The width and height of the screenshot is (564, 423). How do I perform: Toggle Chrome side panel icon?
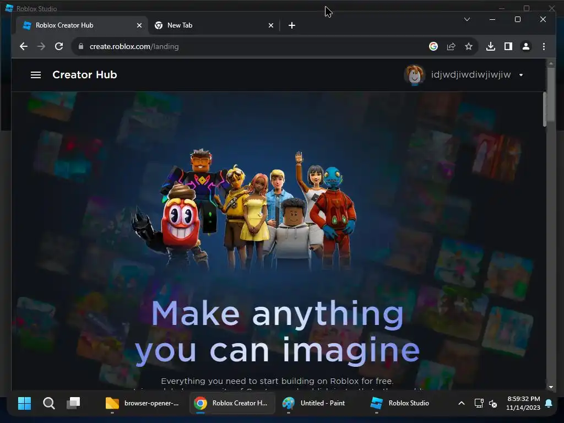[x=508, y=46]
